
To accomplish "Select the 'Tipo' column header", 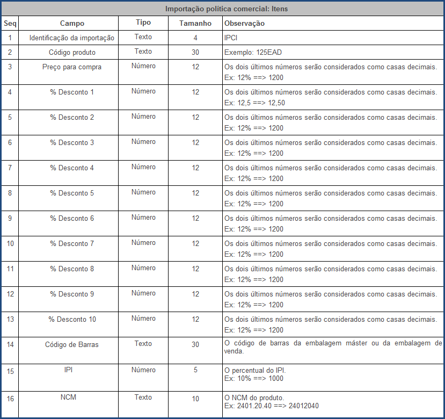I will (x=143, y=23).
